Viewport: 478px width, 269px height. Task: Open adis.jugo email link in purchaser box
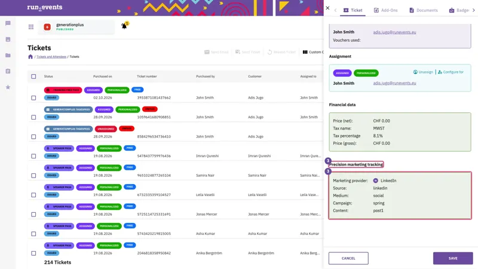pyautogui.click(x=394, y=32)
